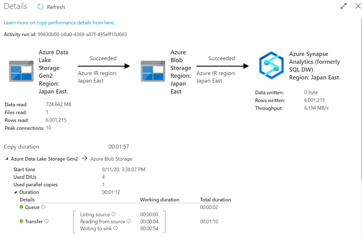
Task: Click the green Queue success status icon
Action: click(x=21, y=207)
